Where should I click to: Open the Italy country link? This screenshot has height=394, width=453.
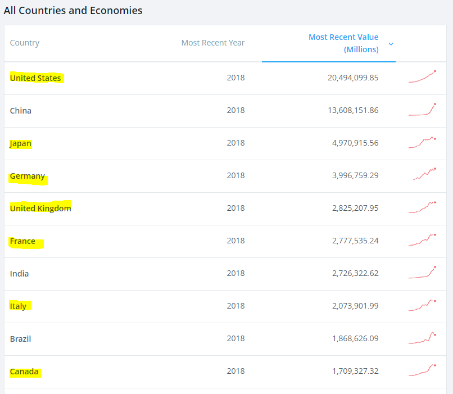pyautogui.click(x=18, y=306)
